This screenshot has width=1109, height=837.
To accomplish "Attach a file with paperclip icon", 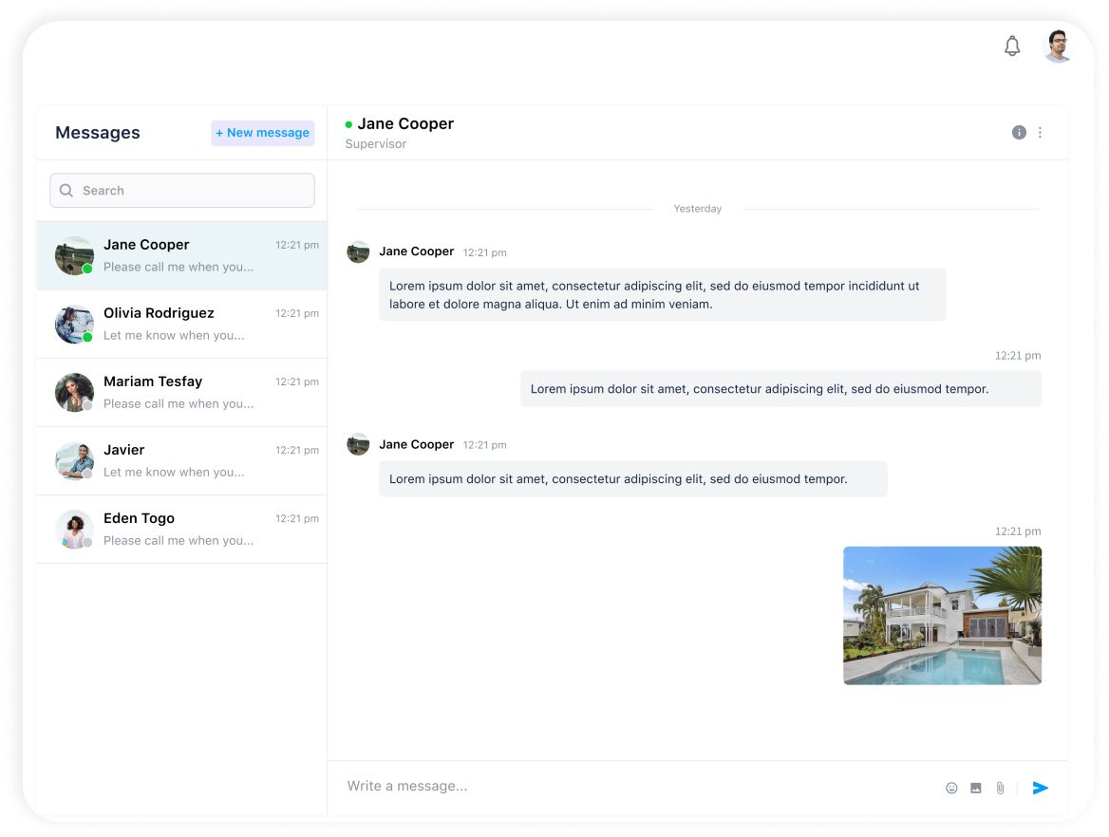I will [1000, 788].
